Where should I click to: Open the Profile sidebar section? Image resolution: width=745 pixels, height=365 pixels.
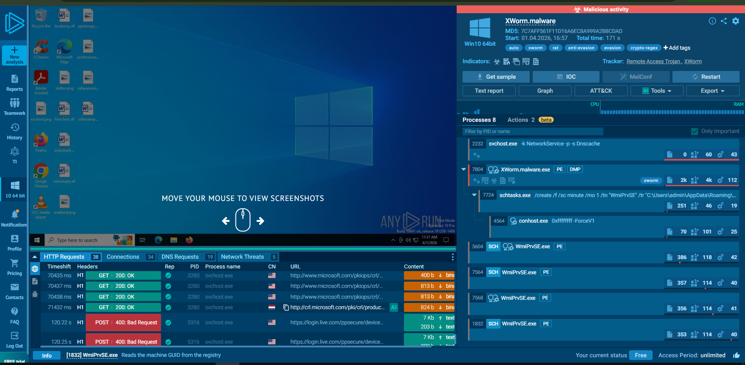[14, 243]
